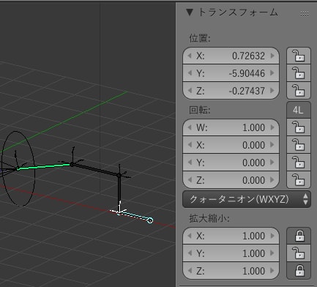Screen dimensions: 317x287
Task: Click the location Z value field
Action: pos(231,91)
